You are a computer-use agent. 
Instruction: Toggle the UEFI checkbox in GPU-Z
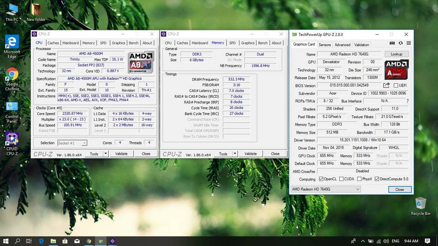[x=396, y=85]
